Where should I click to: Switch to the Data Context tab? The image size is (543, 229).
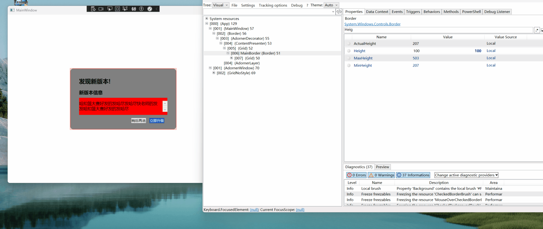(x=377, y=12)
